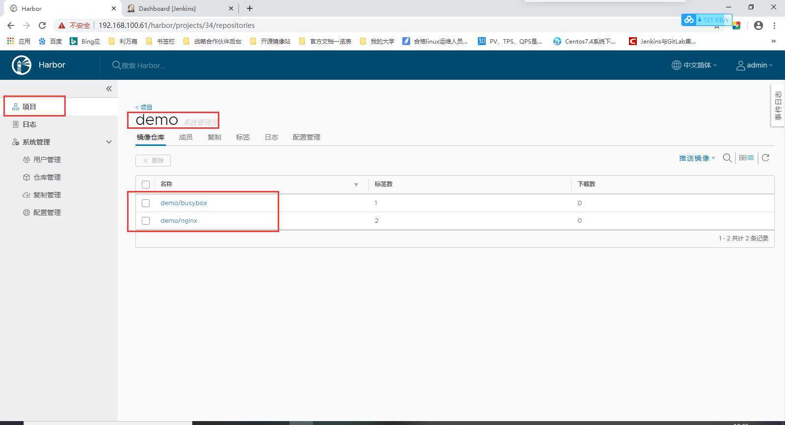Screen dimensions: 785x425
Task: Sort by the 下载数 column header
Action: 586,184
